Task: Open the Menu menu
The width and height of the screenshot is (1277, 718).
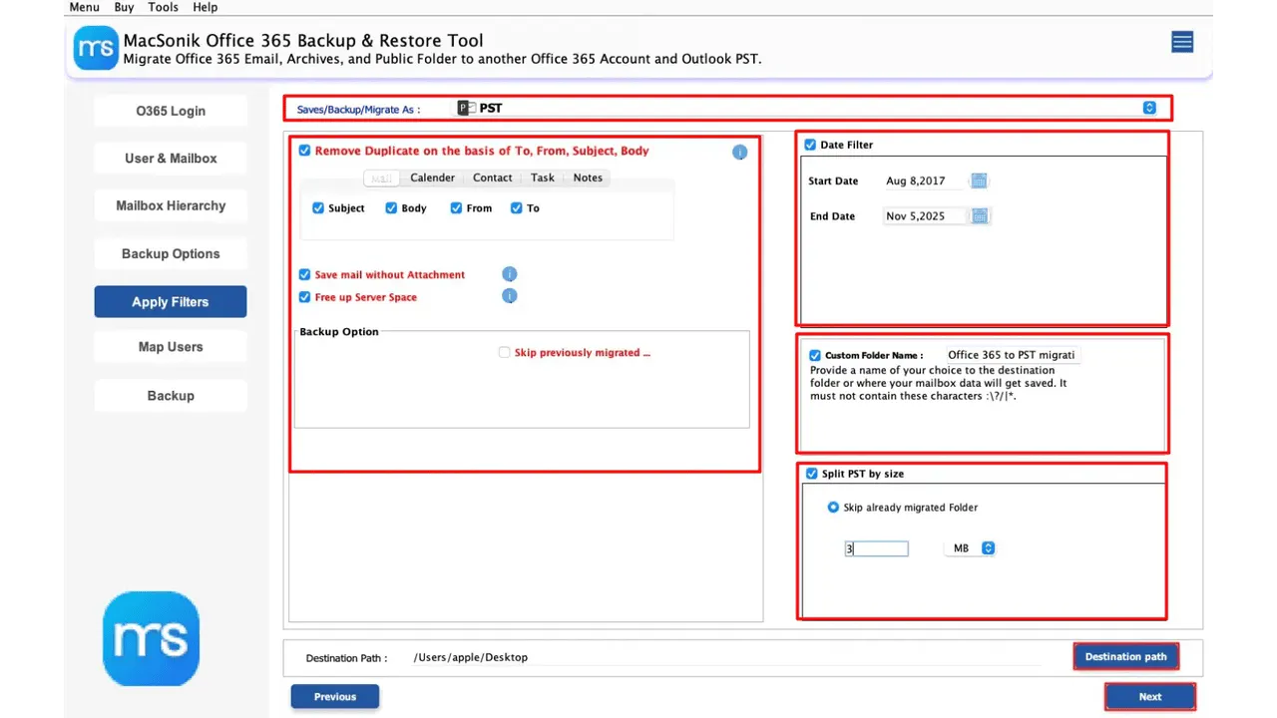Action: [84, 7]
